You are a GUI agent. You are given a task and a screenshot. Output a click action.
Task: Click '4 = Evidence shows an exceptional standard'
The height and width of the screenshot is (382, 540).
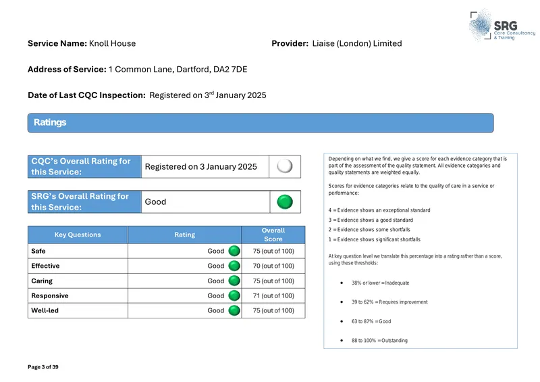tap(379, 210)
